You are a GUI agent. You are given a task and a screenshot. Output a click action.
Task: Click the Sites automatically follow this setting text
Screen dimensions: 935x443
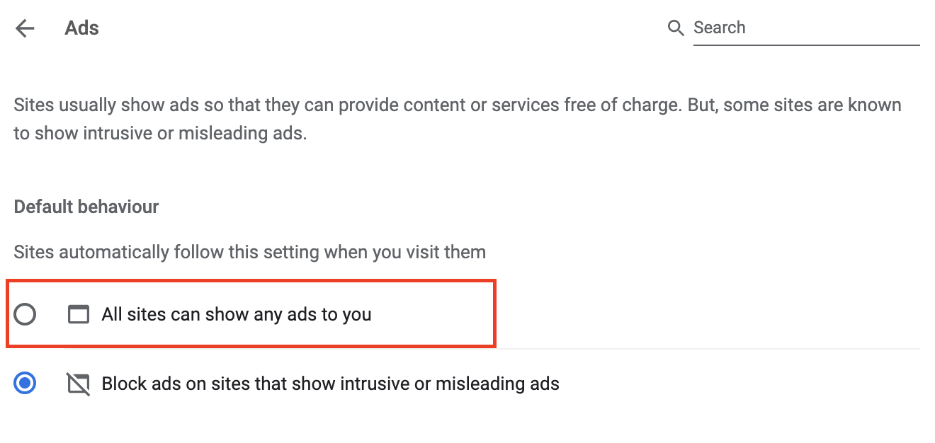(250, 252)
